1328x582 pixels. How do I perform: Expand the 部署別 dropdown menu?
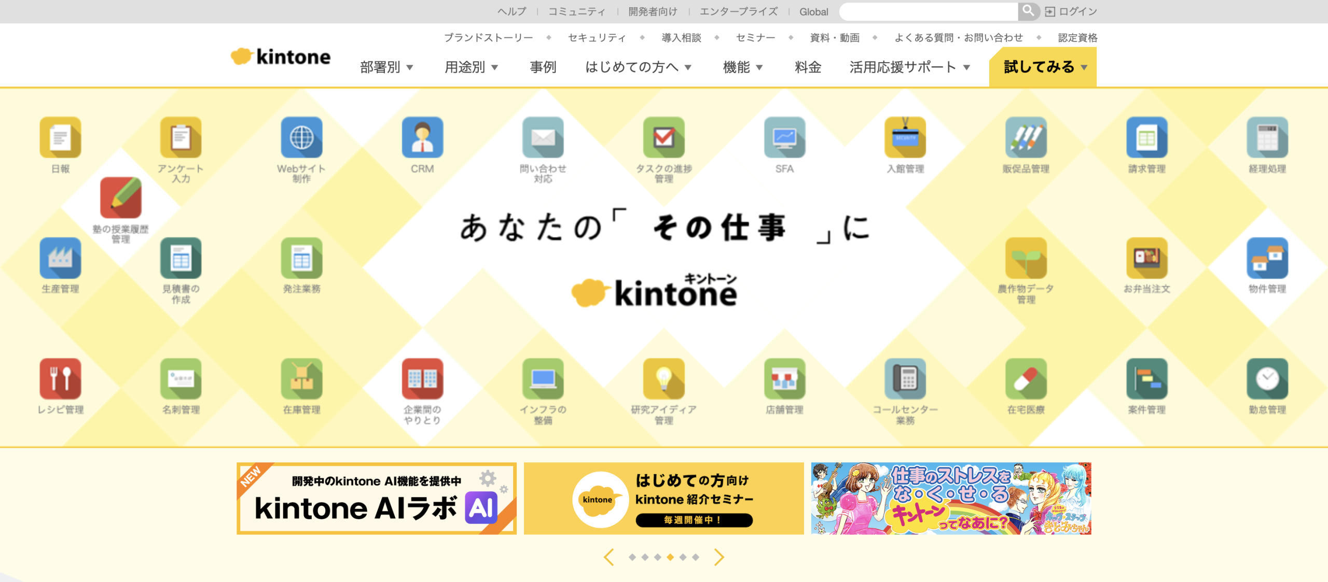coord(386,67)
